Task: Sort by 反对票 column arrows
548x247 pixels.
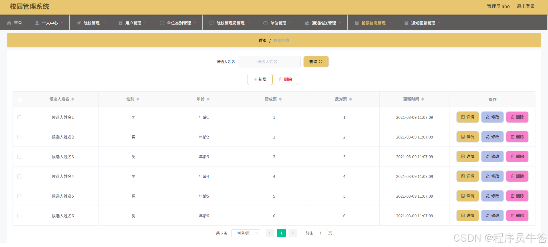Action: point(350,99)
